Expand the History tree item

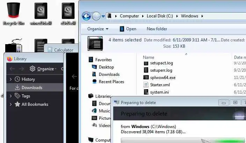pyautogui.click(x=11, y=79)
